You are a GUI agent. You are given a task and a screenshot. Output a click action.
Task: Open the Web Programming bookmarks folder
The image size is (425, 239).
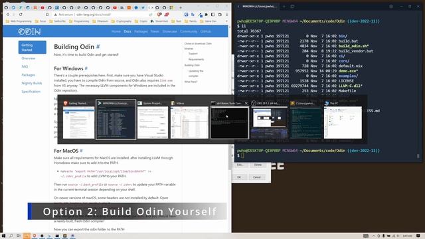click(19, 21)
